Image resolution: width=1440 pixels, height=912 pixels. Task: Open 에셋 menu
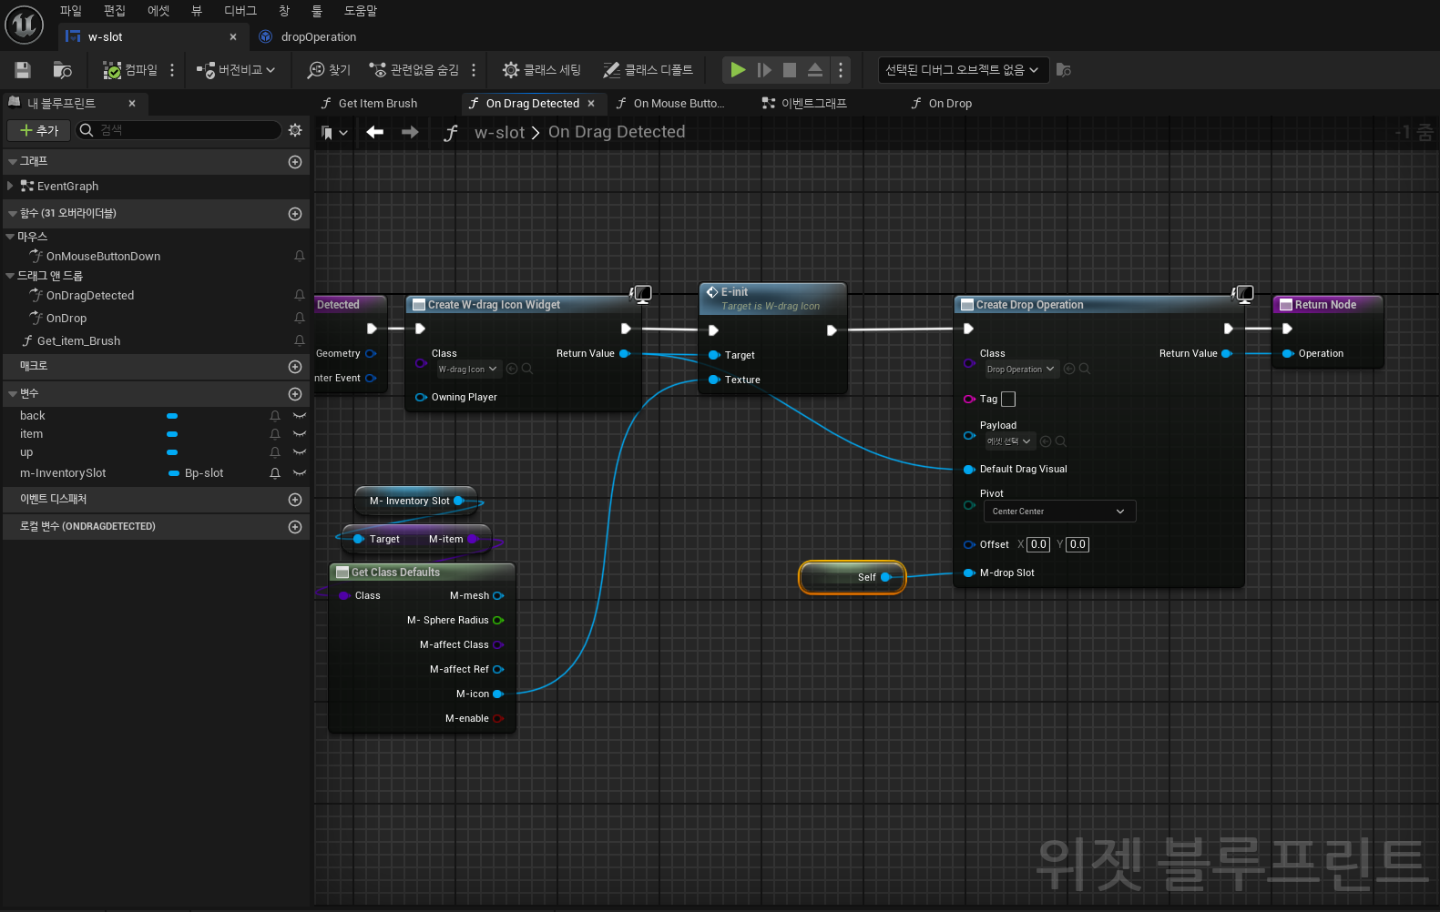[158, 11]
